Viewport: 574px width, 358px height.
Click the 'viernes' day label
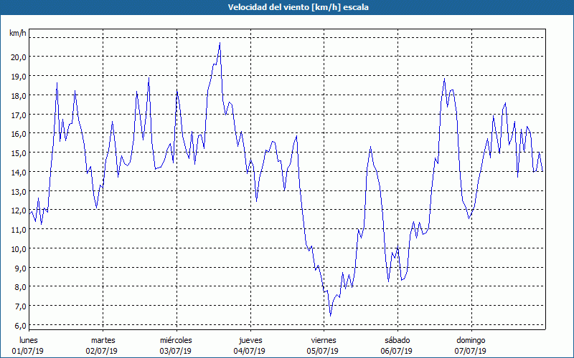(x=324, y=340)
